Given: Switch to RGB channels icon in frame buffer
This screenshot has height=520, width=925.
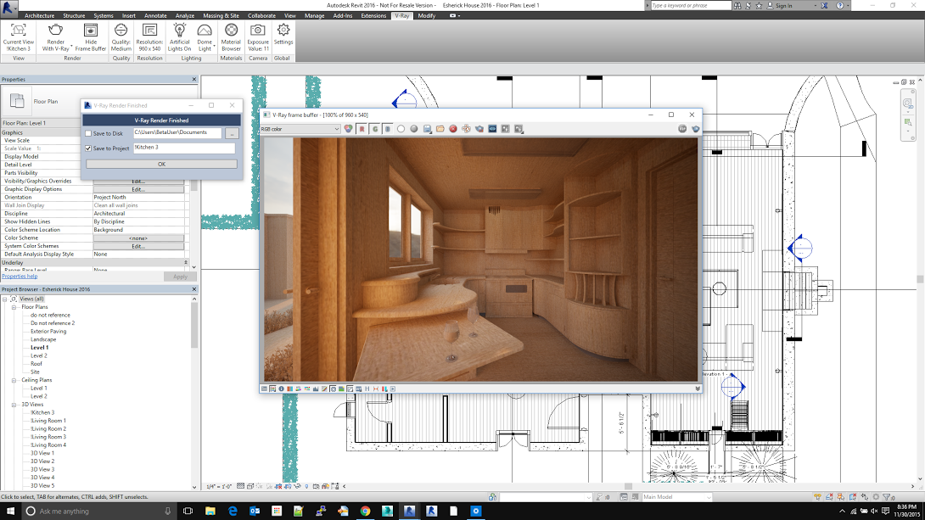Looking at the screenshot, I should (x=349, y=129).
